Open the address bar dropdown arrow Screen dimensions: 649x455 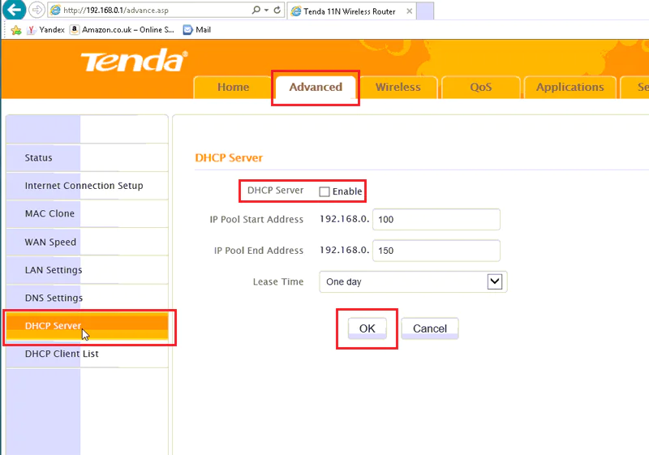pos(266,10)
